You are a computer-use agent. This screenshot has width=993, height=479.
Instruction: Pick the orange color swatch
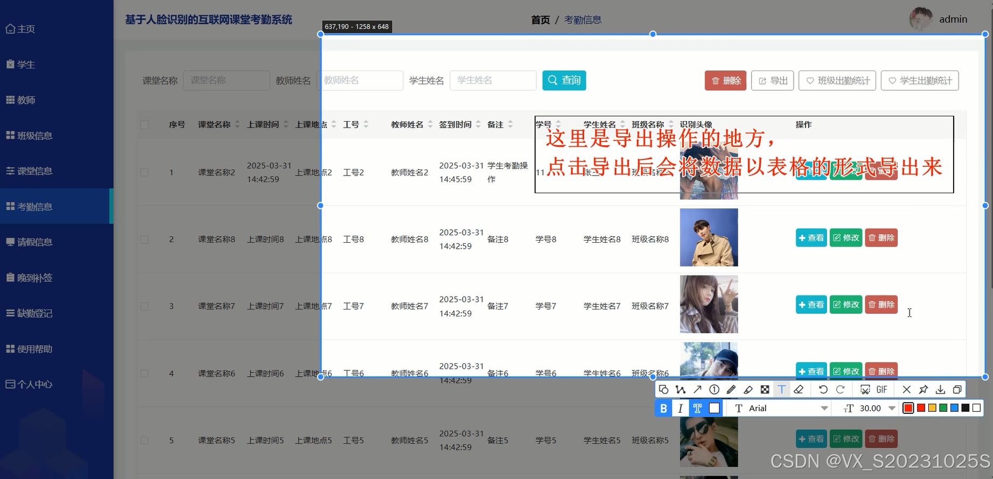point(932,408)
